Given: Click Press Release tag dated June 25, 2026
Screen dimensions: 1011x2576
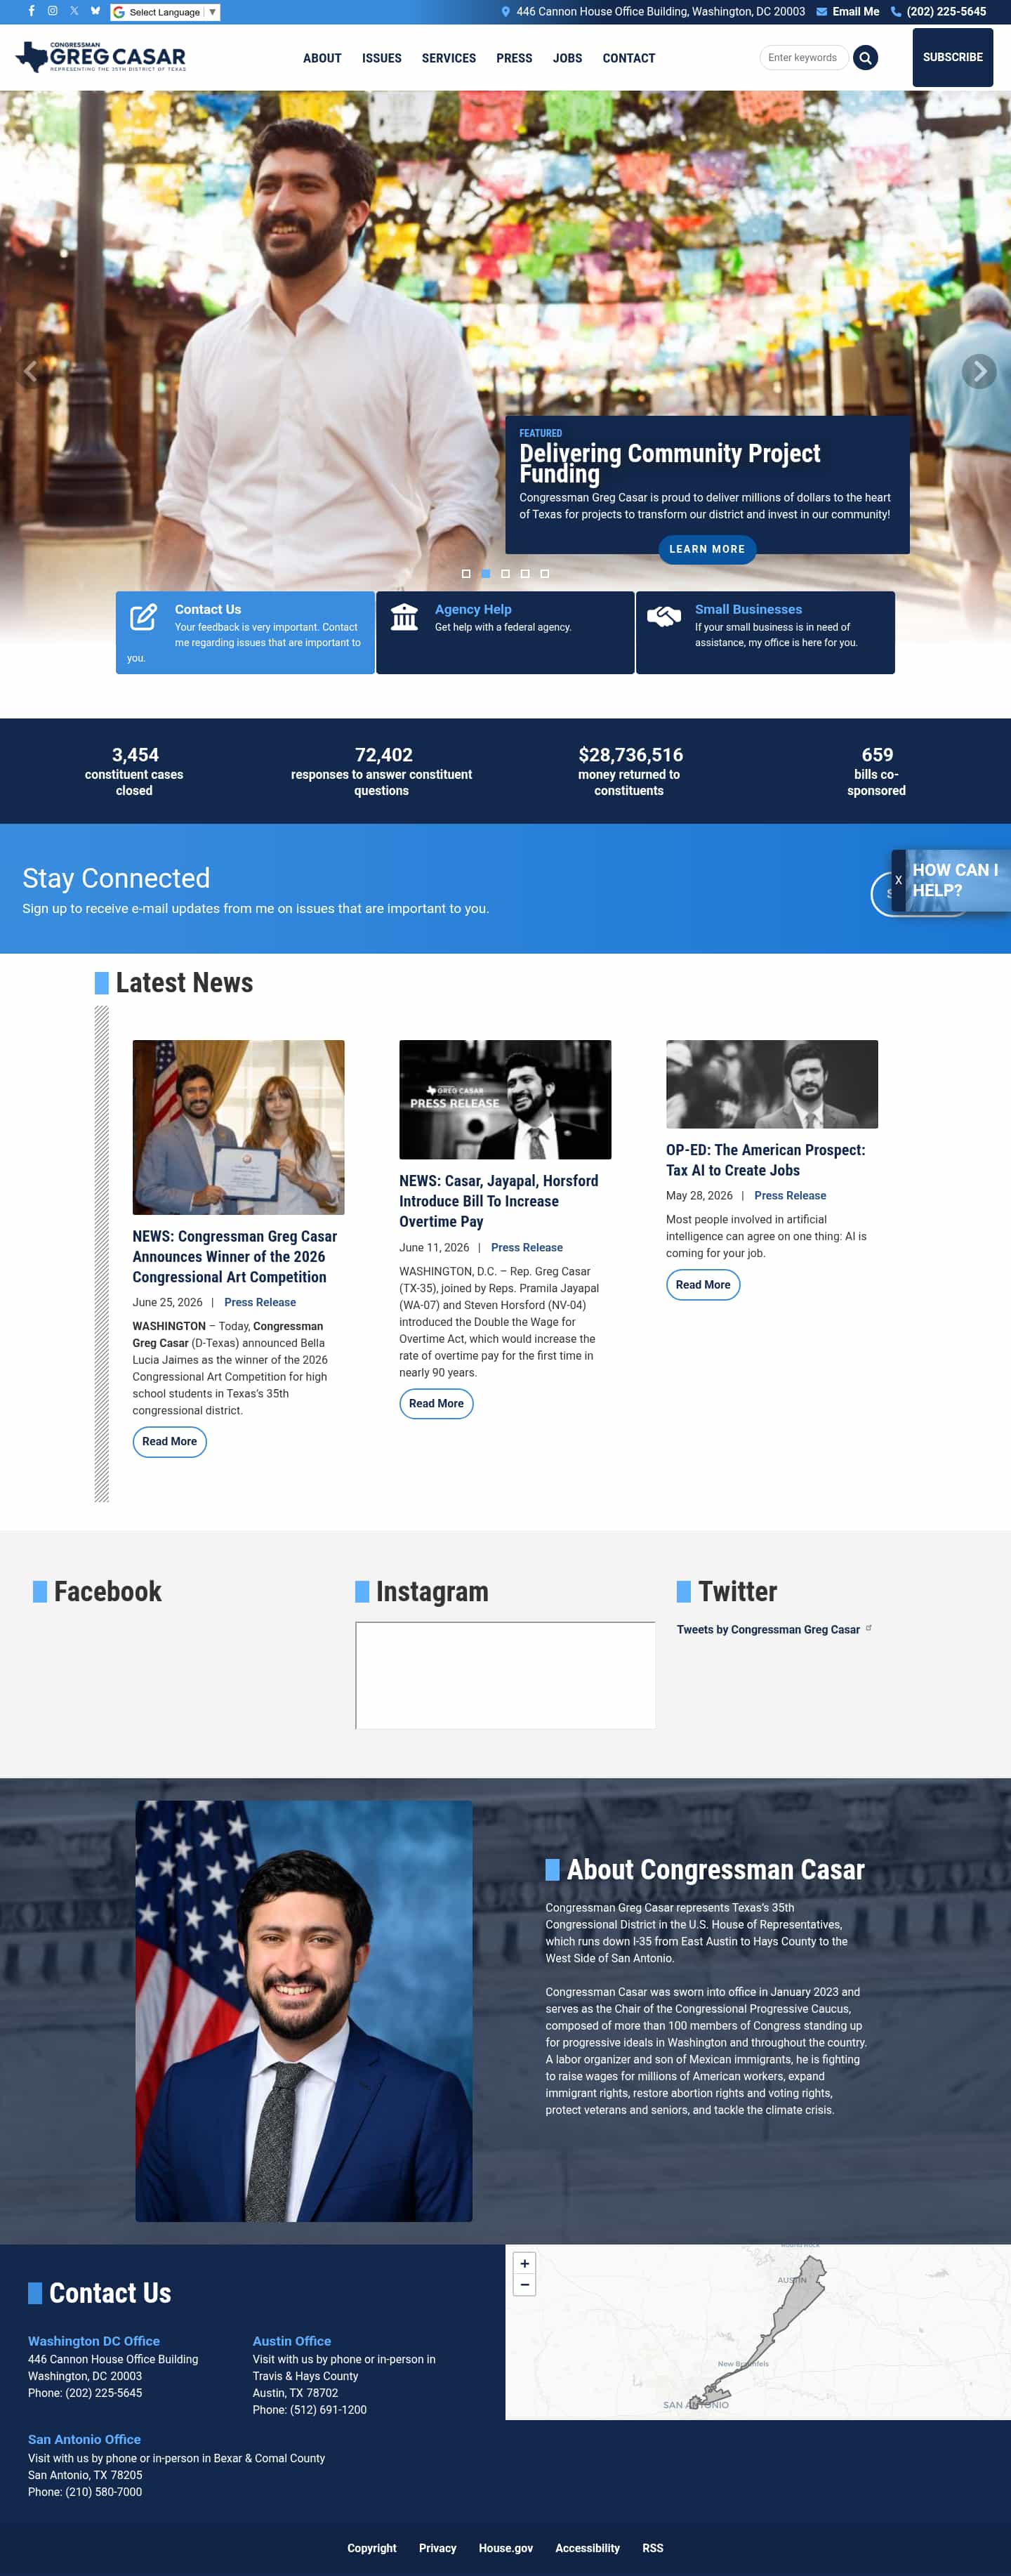Looking at the screenshot, I should (260, 1302).
